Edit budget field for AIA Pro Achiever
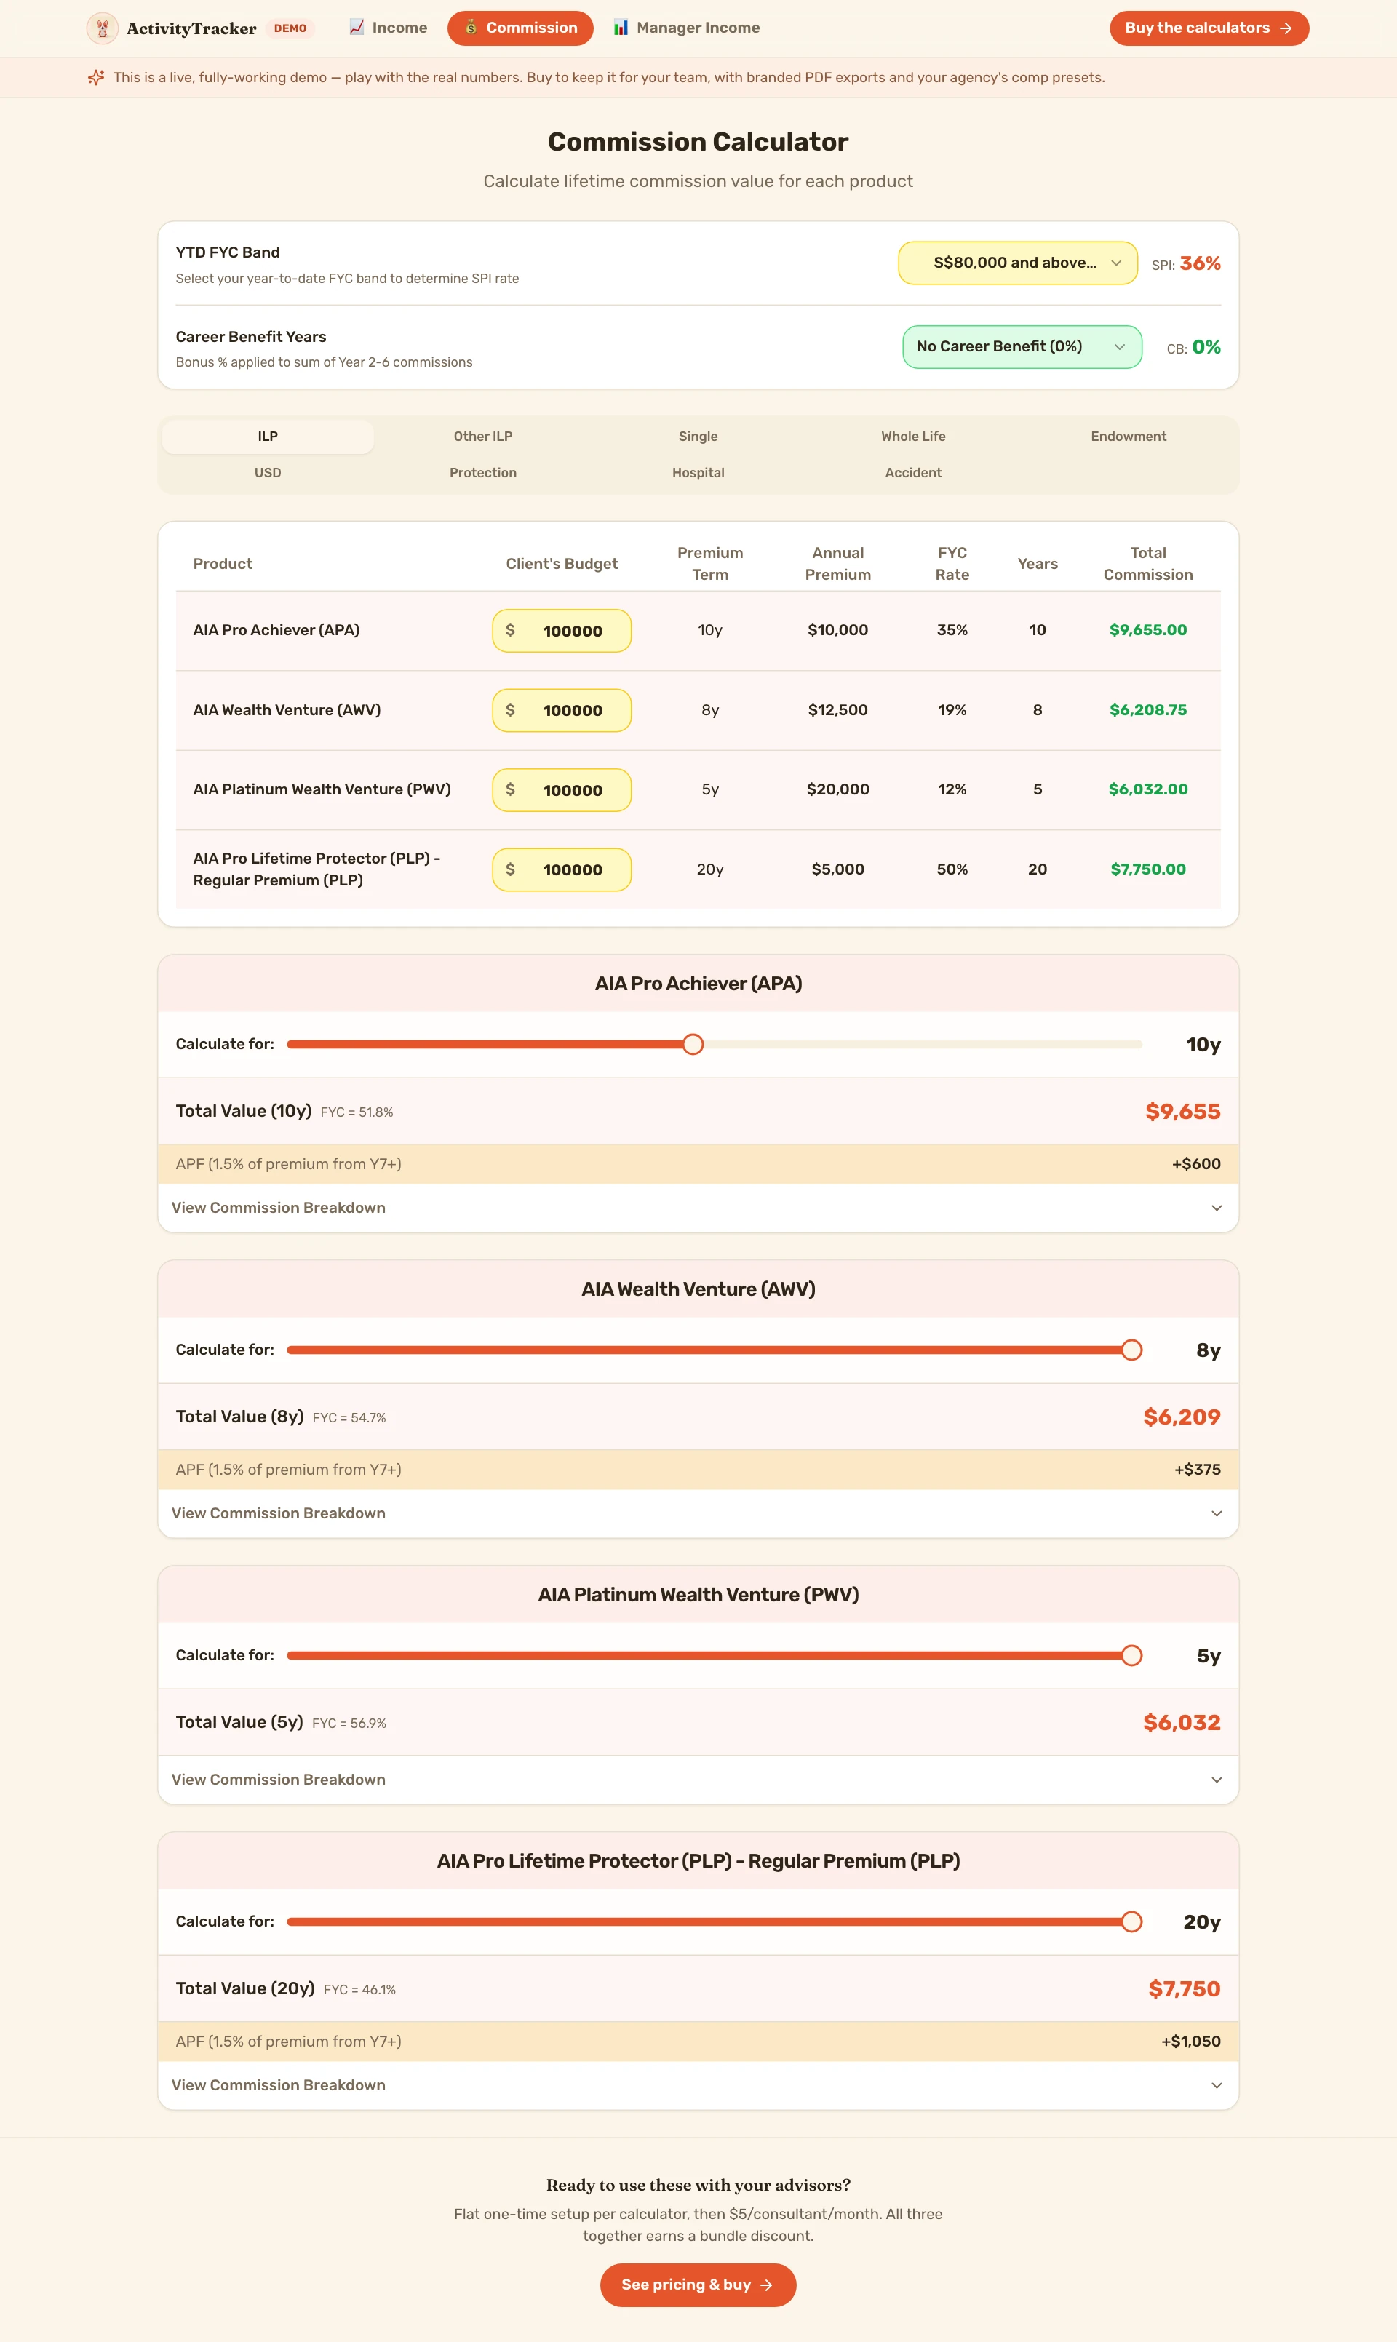 [561, 631]
